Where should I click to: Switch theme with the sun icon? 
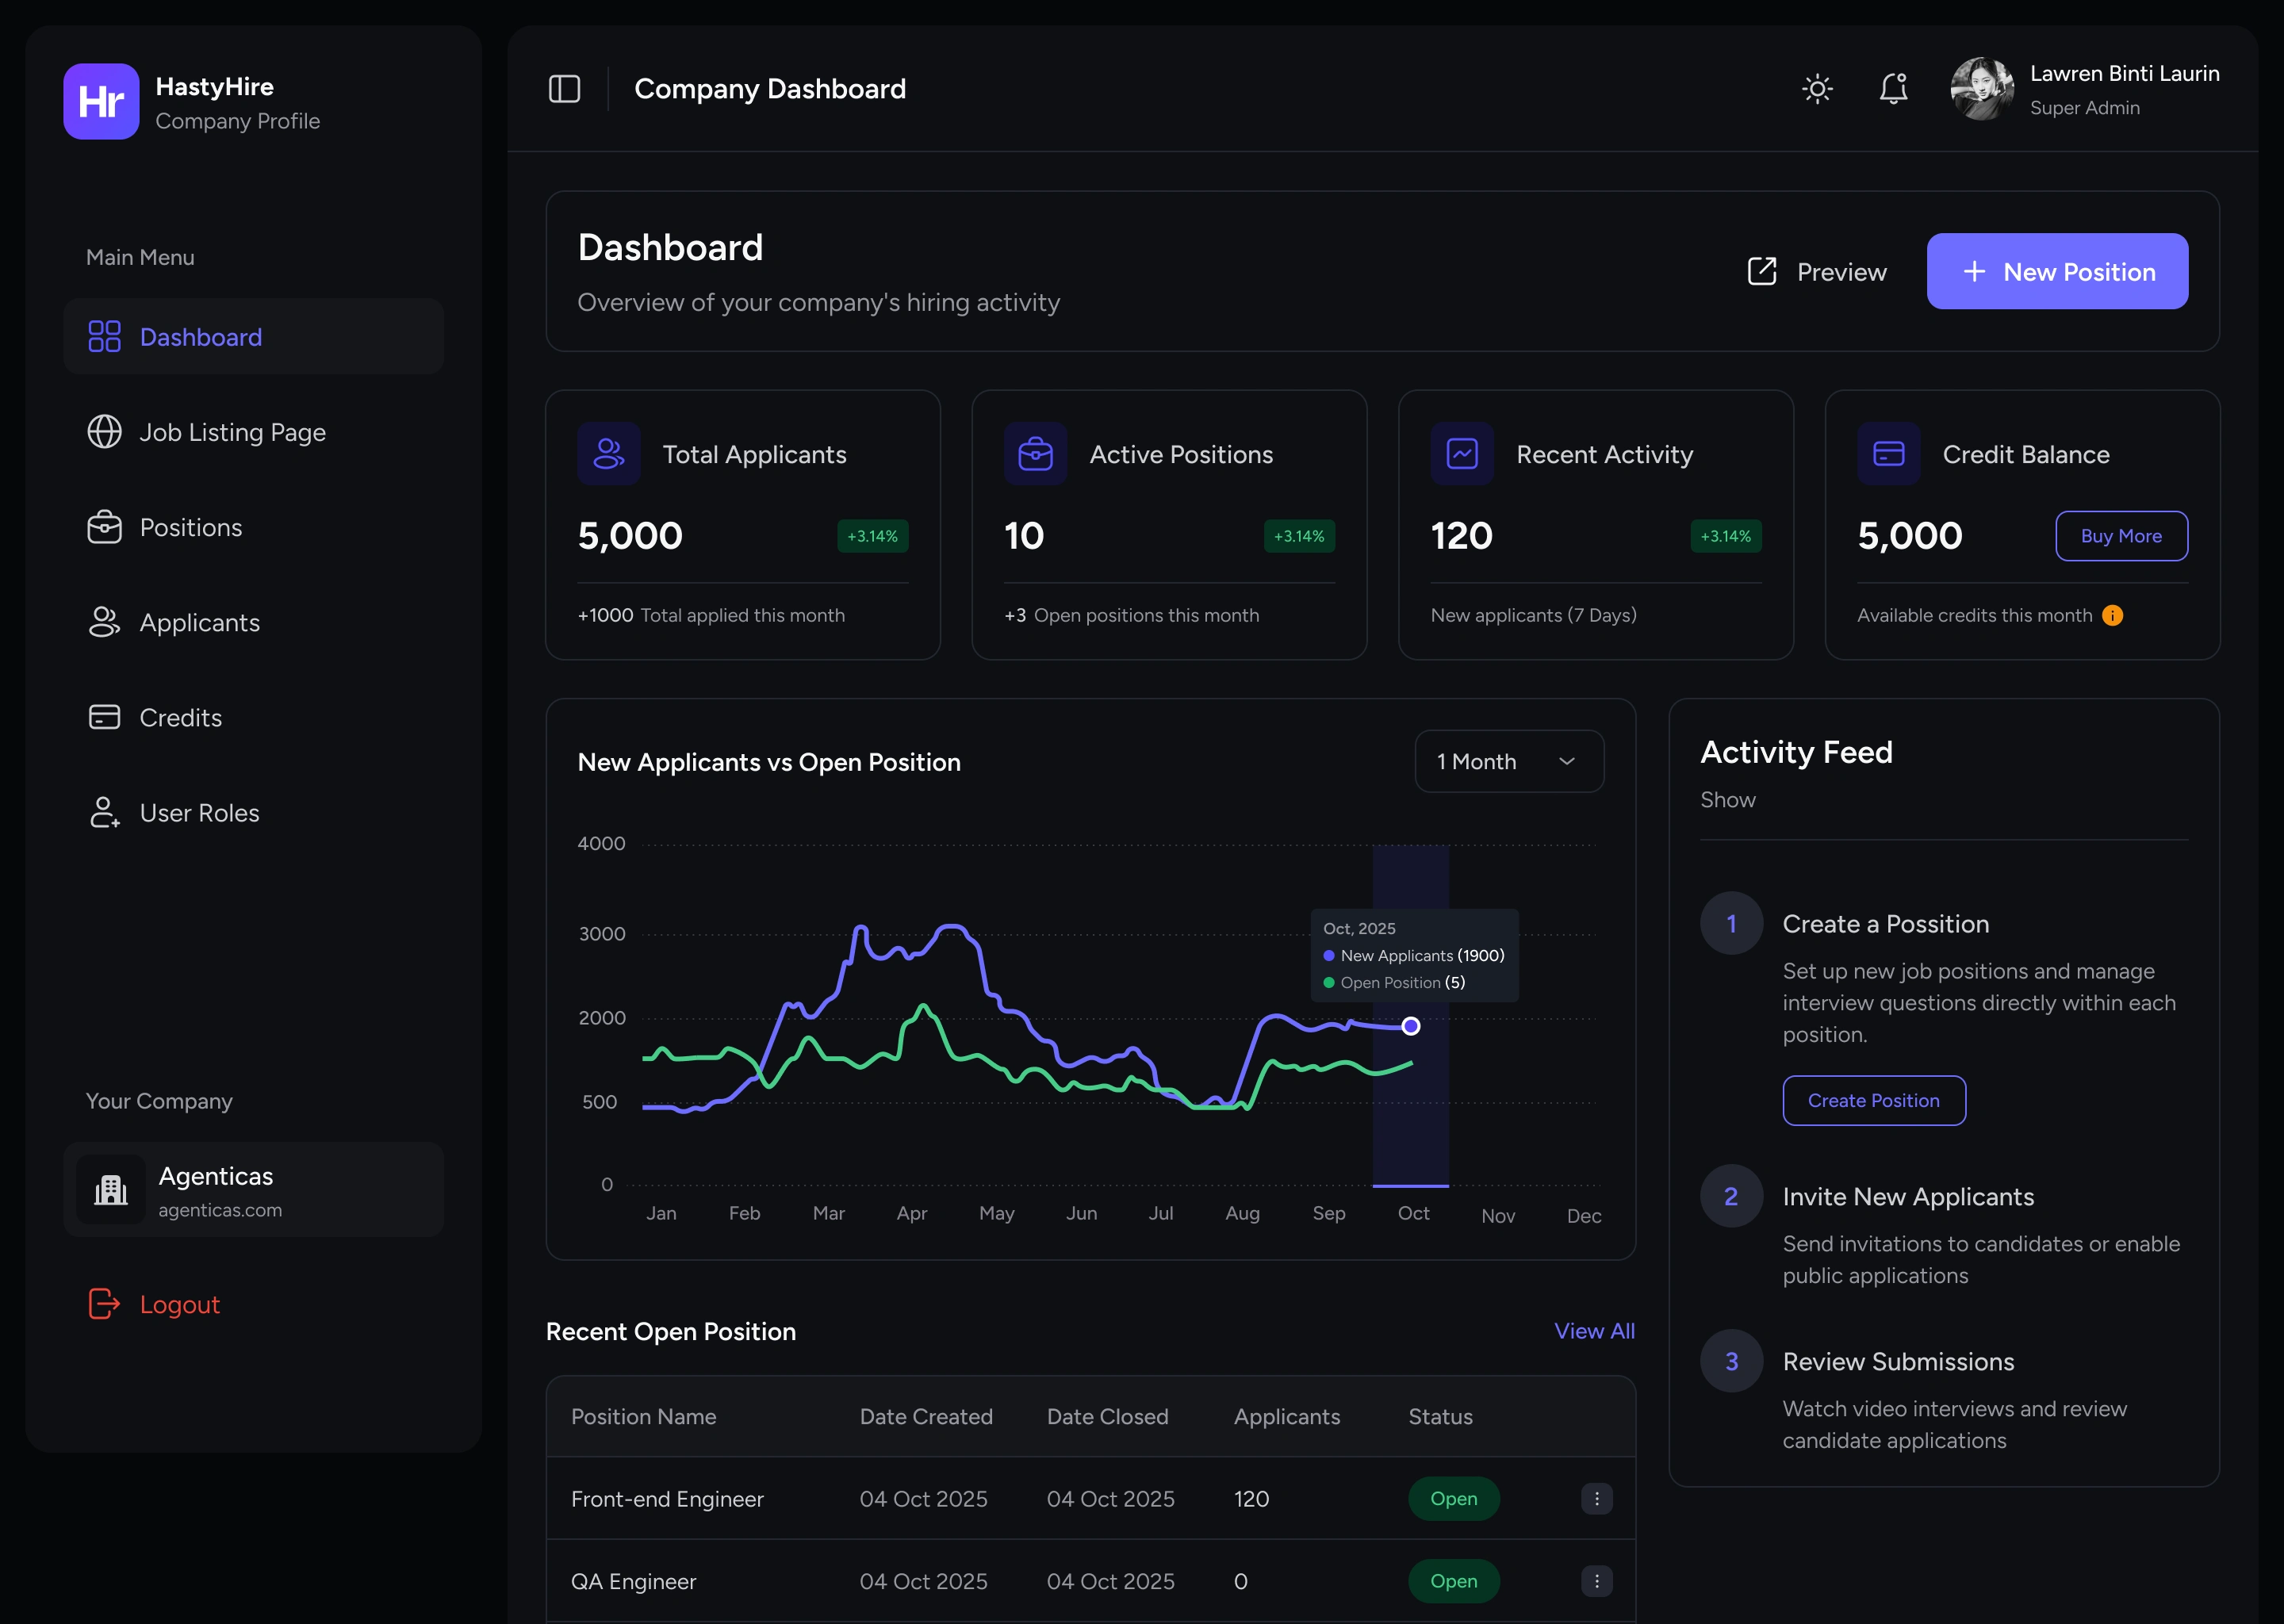click(x=1817, y=89)
